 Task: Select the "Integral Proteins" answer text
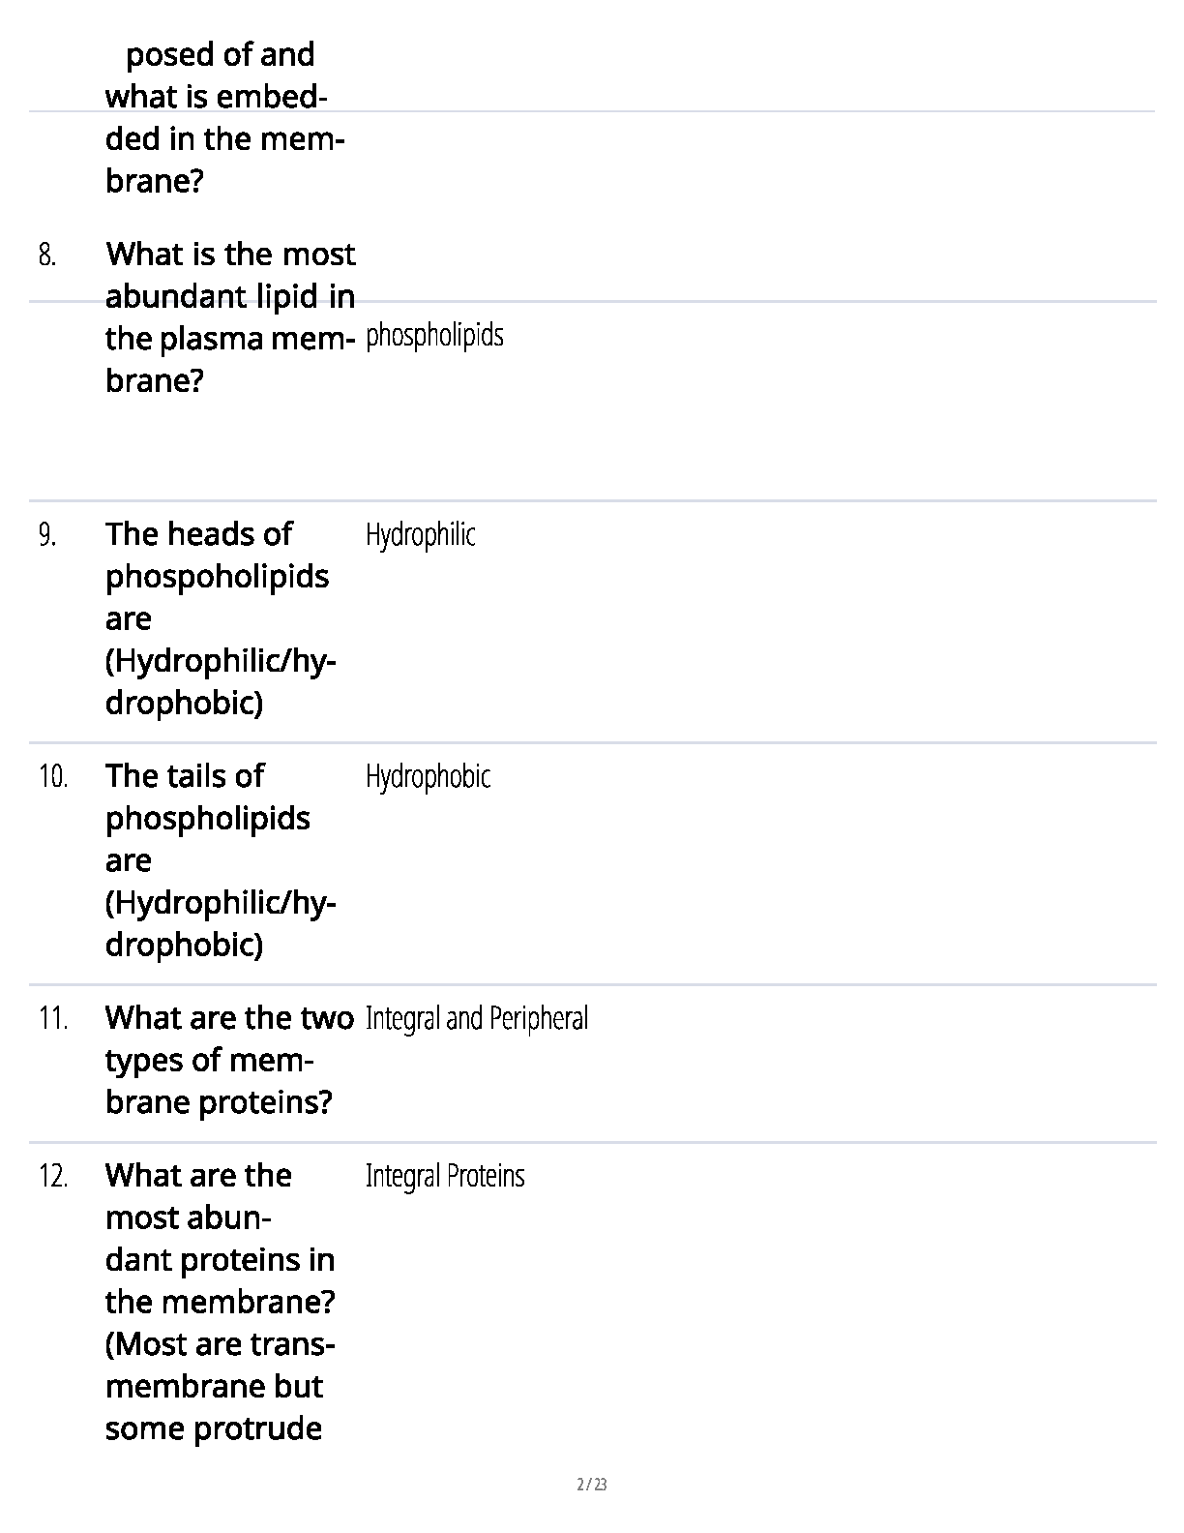point(445,1176)
